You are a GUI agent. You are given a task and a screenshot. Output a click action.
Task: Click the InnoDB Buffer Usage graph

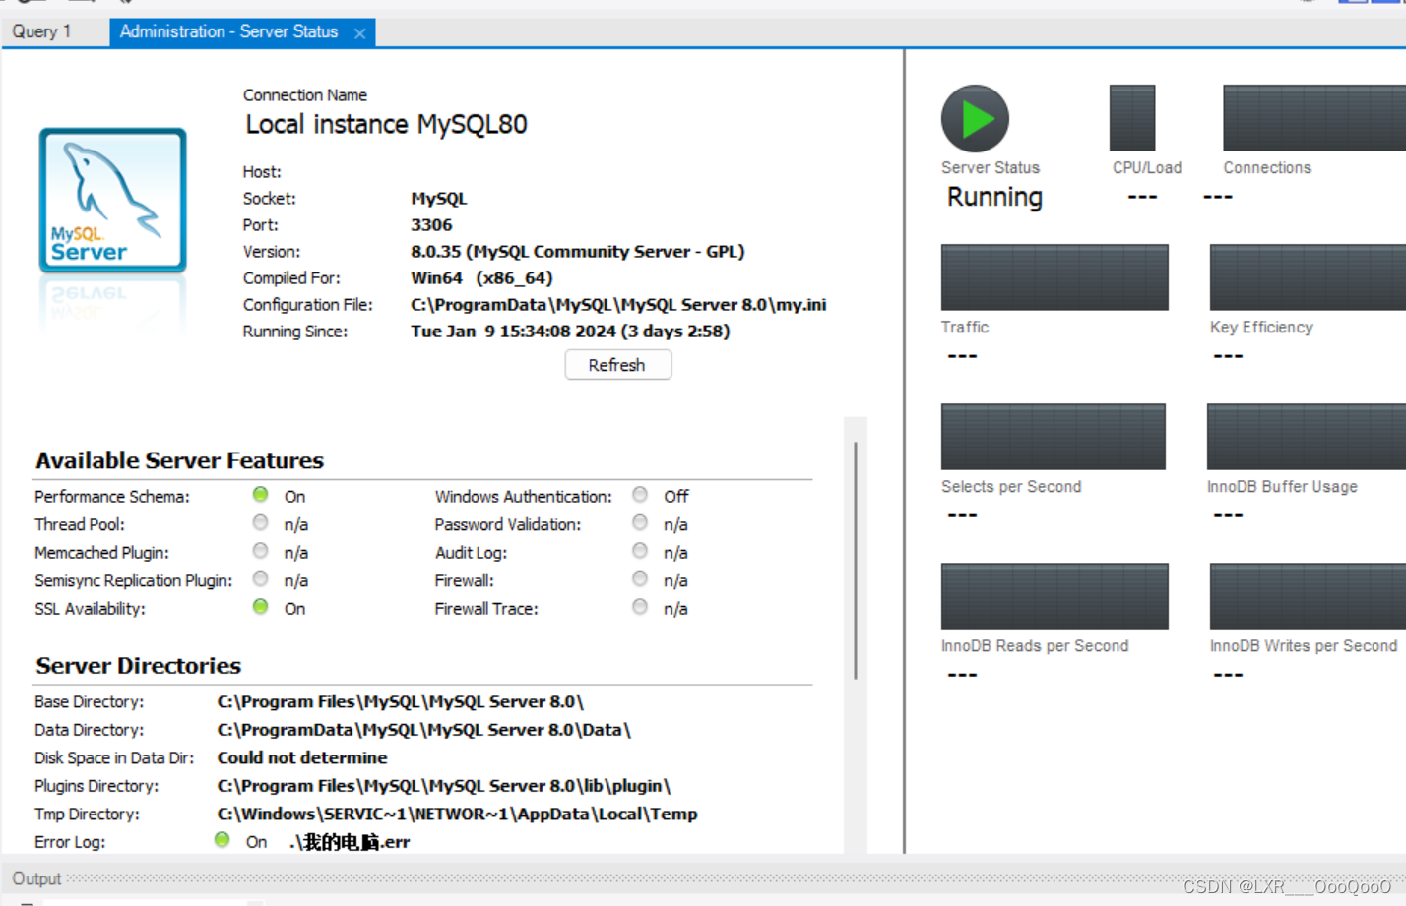[1307, 437]
